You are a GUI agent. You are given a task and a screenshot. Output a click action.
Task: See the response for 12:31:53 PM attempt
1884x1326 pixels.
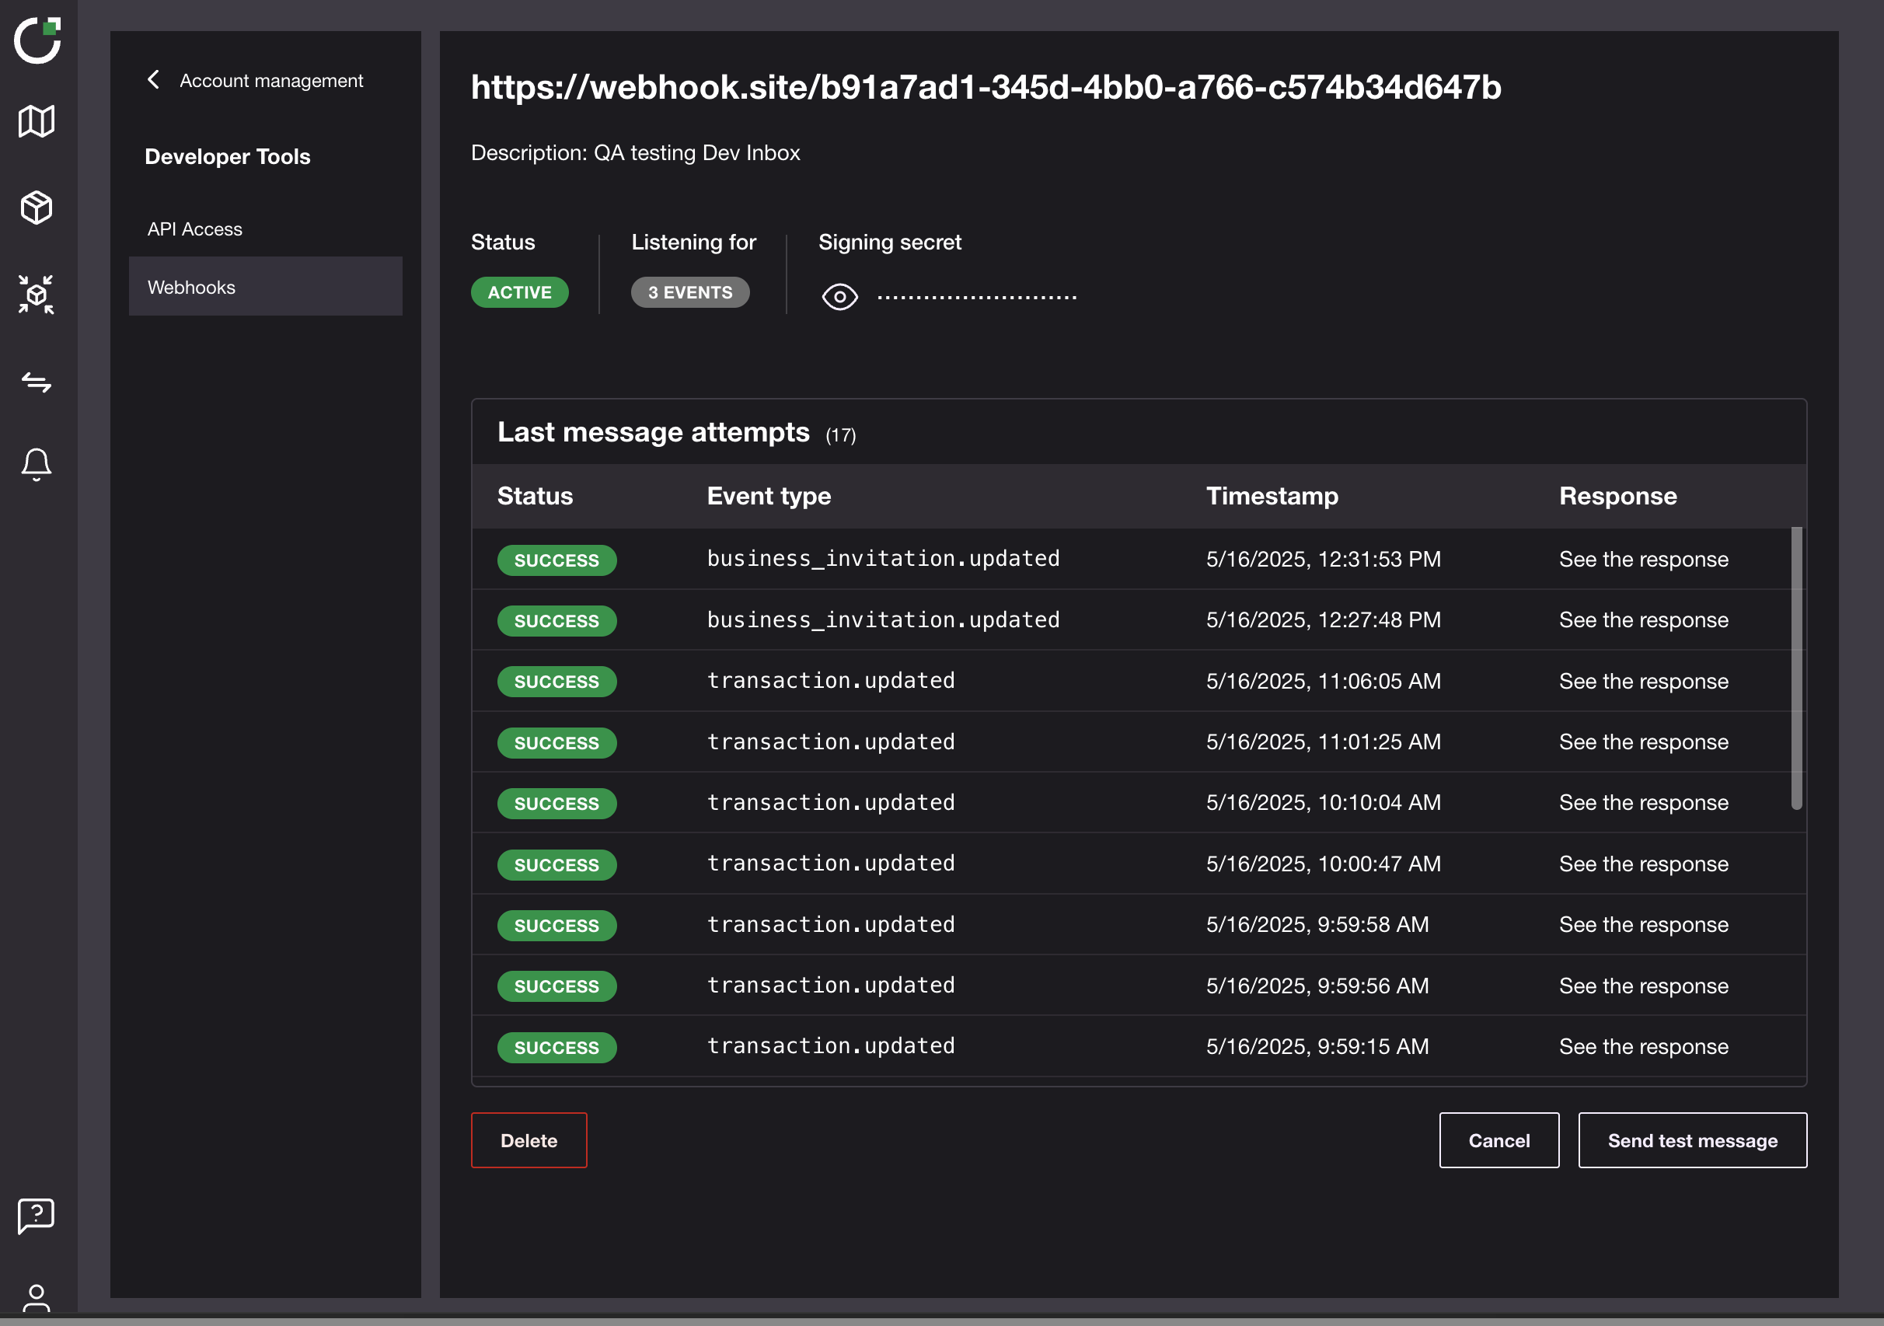[1643, 560]
